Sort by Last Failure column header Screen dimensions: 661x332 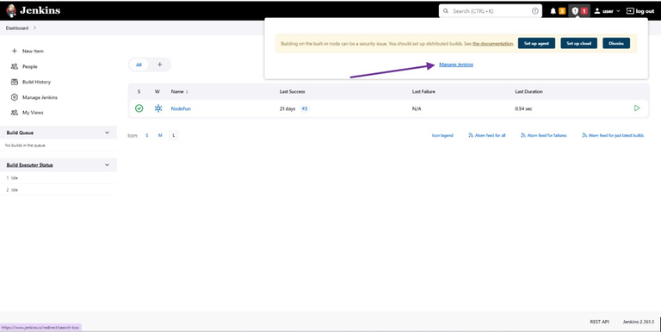pos(423,91)
